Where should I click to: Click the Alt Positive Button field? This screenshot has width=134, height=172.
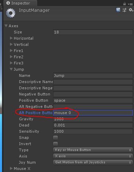point(93,113)
